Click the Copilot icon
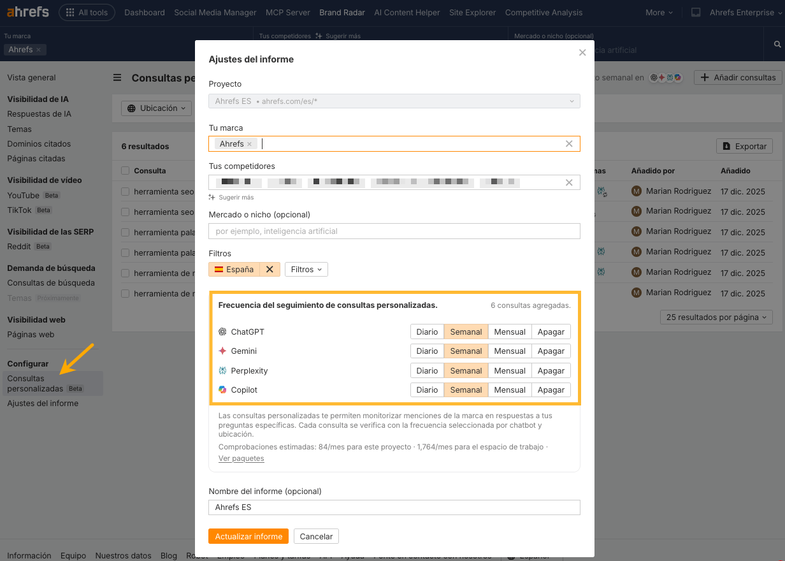785x561 pixels. pyautogui.click(x=222, y=390)
